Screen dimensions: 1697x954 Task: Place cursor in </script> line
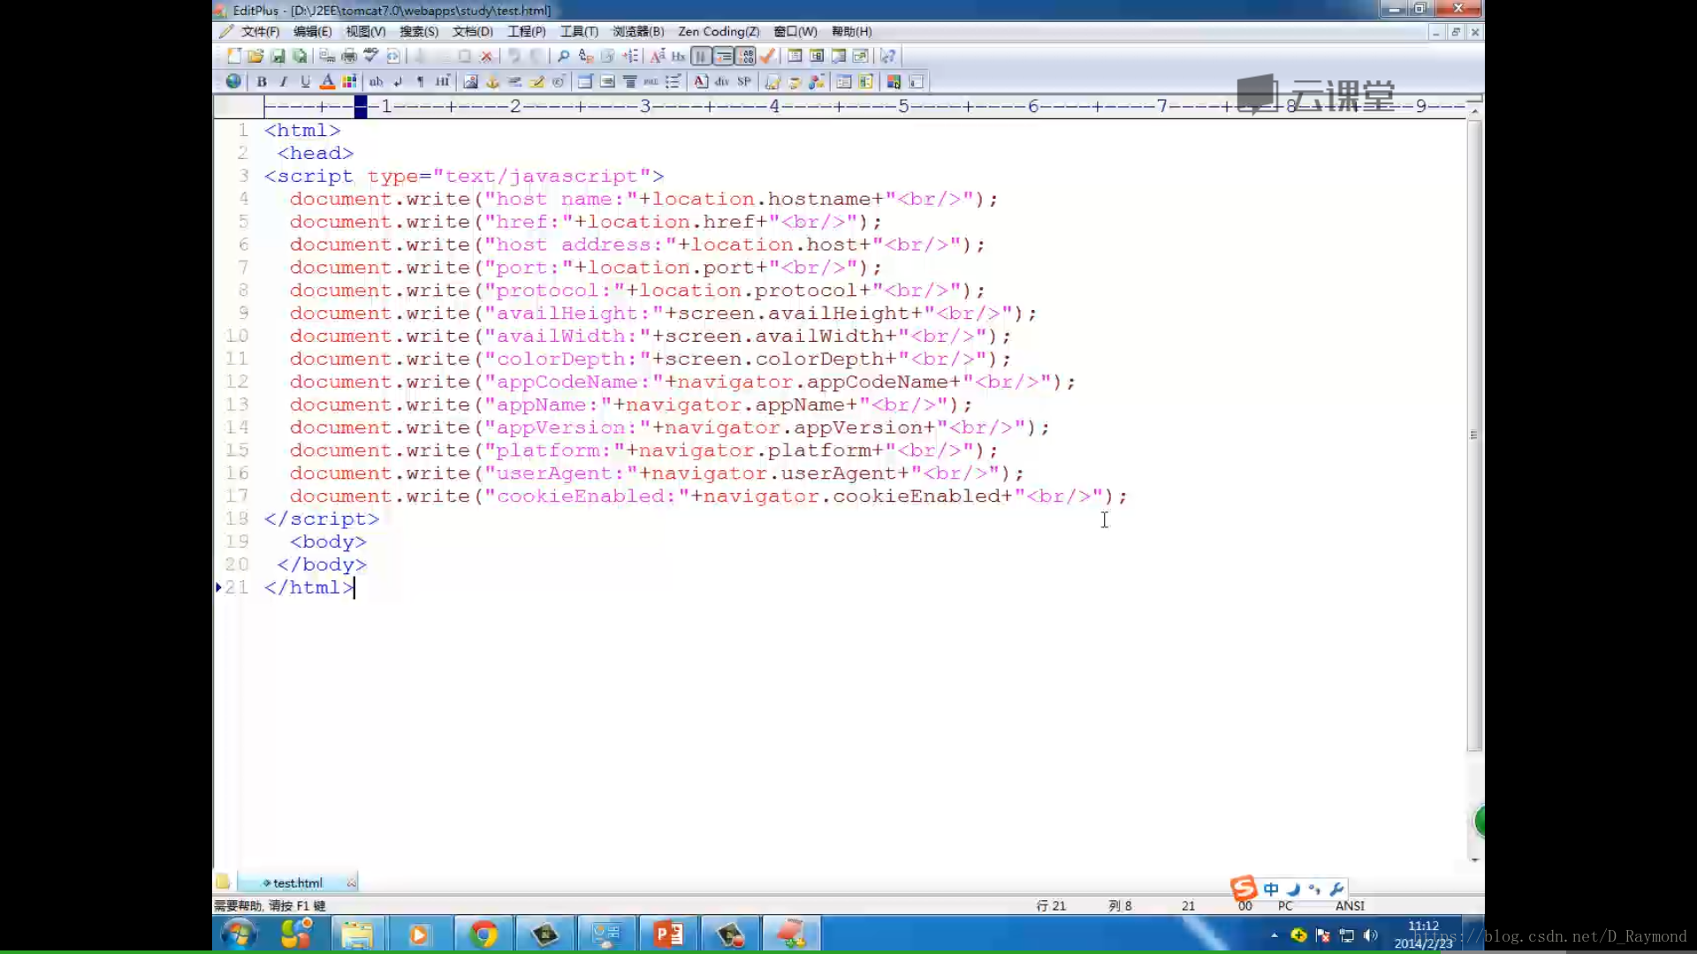[322, 519]
